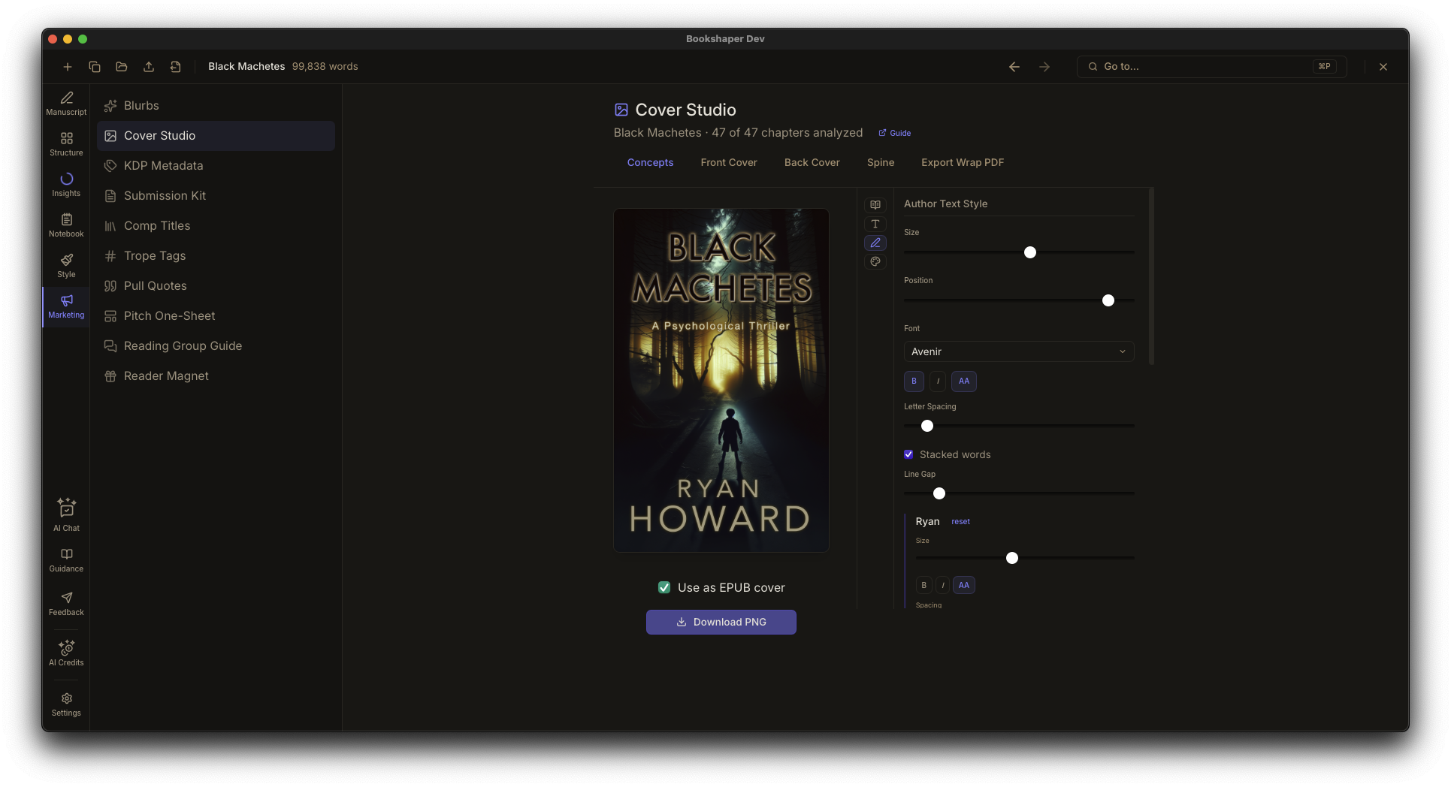Toggle italic in the Ryan section

coord(943,585)
